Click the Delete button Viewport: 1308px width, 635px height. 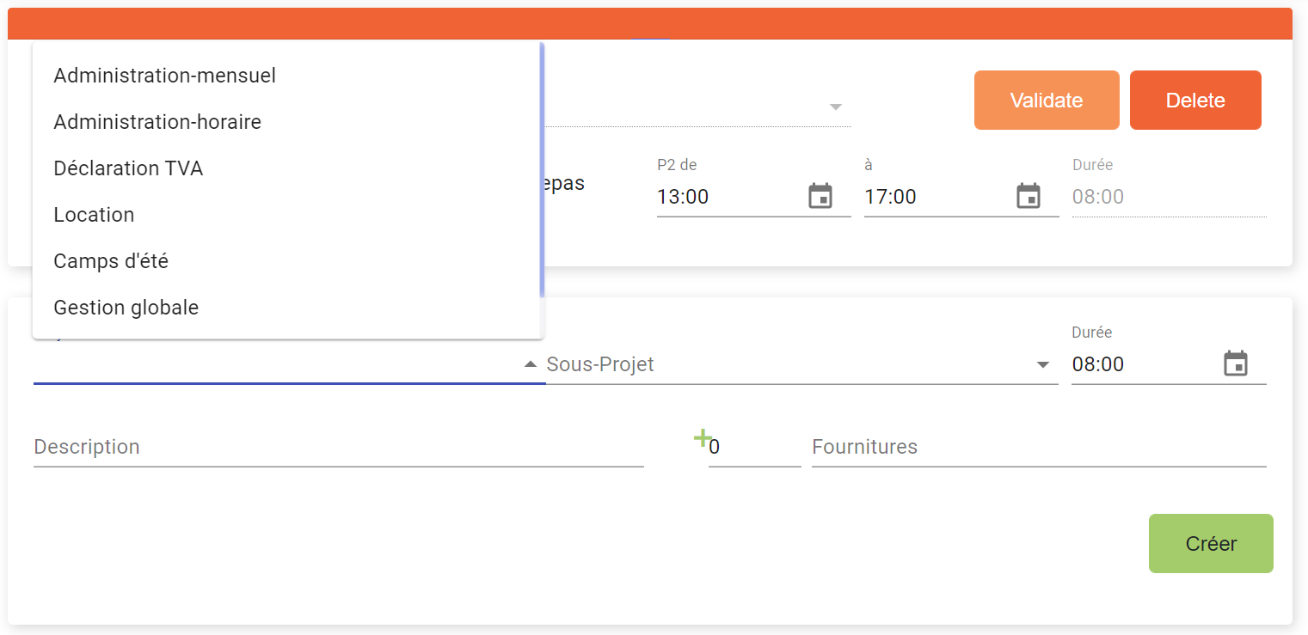[1194, 101]
